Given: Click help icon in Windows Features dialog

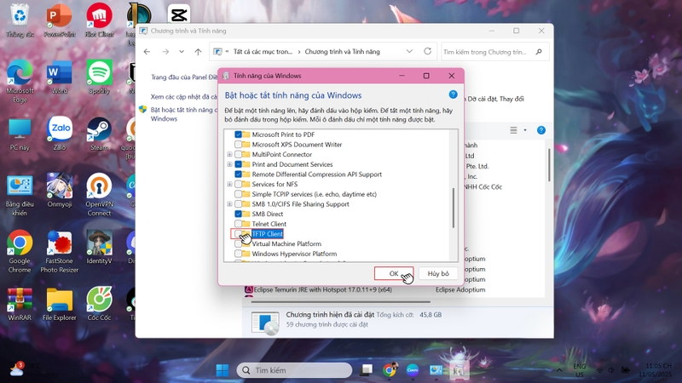Looking at the screenshot, I should click(453, 94).
